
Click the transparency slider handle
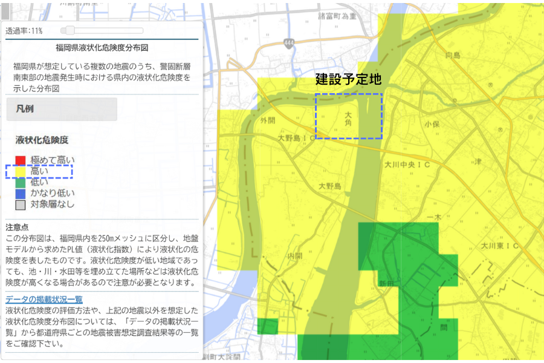(x=70, y=30)
